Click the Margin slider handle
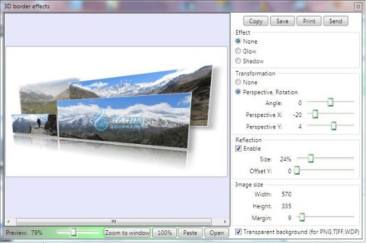 pos(302,217)
